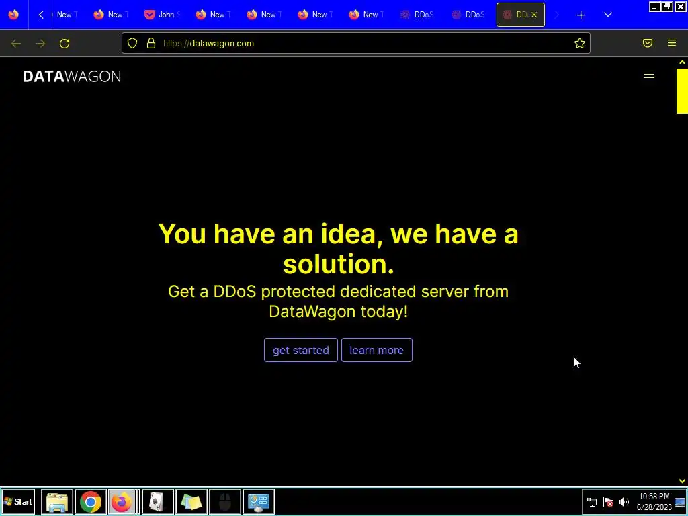
Task: Click the DATAWAGON logo
Action: tap(72, 77)
